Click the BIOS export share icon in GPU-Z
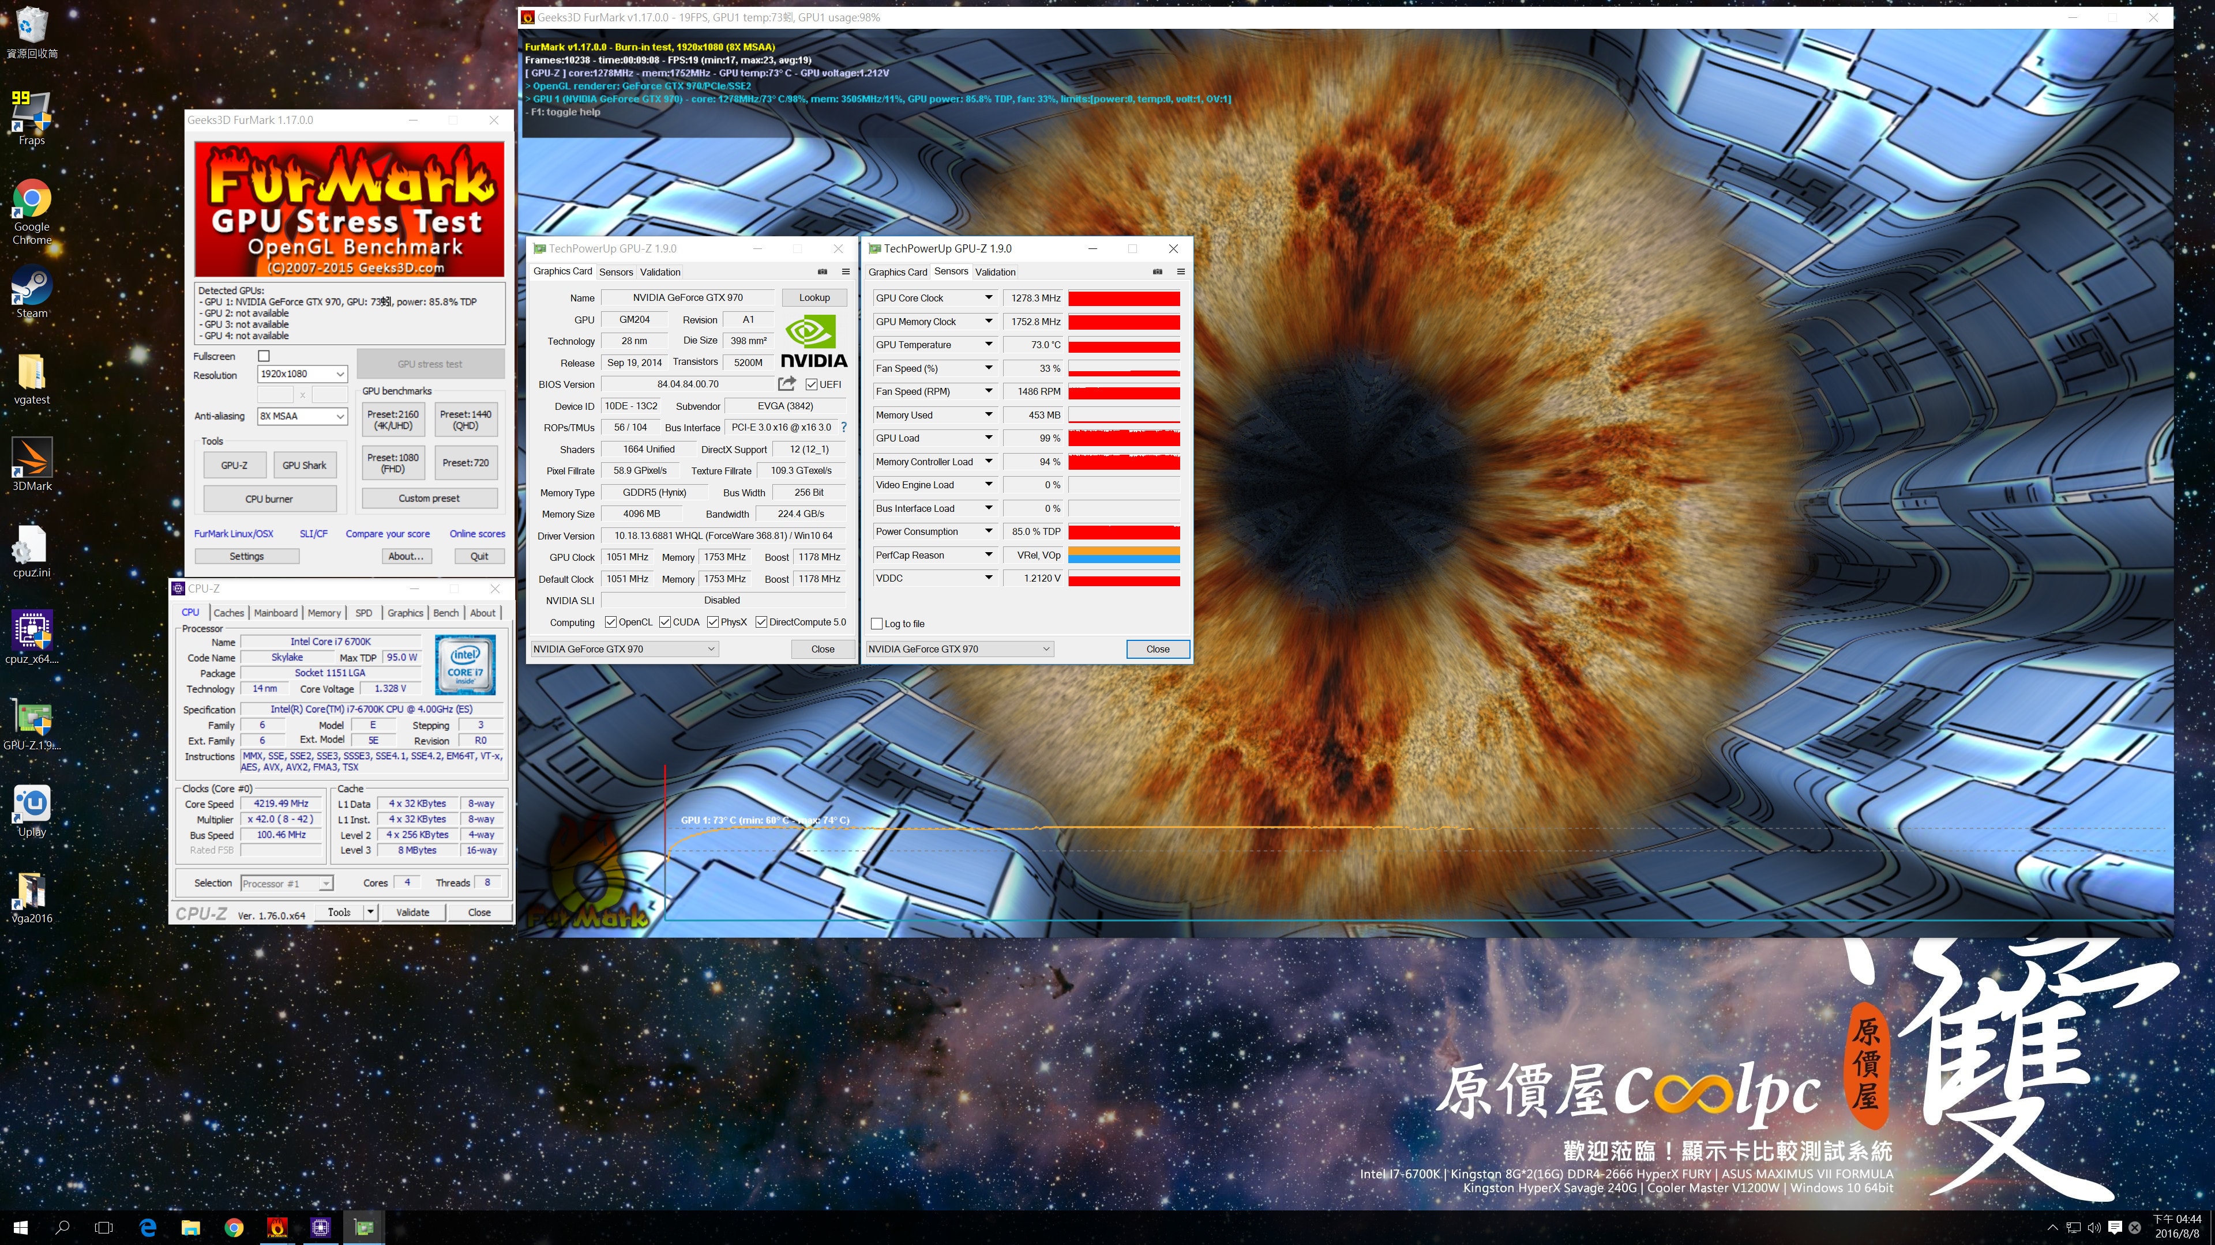The width and height of the screenshot is (2215, 1245). coord(787,384)
